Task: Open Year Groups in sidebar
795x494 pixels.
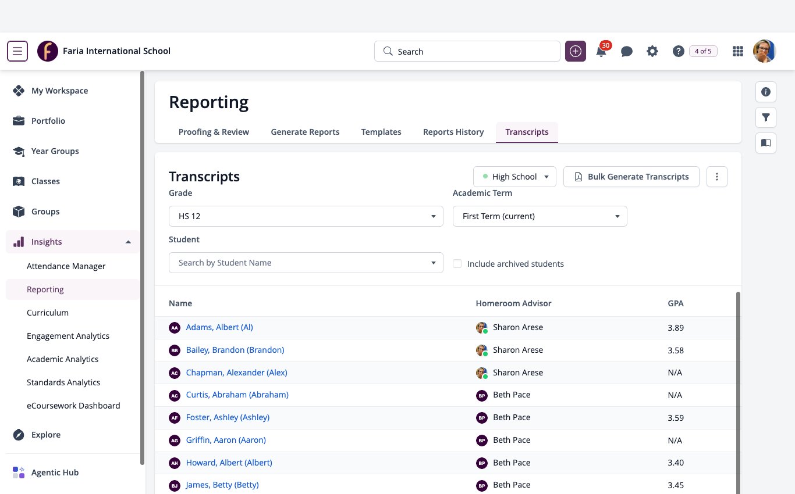Action: 72,151
